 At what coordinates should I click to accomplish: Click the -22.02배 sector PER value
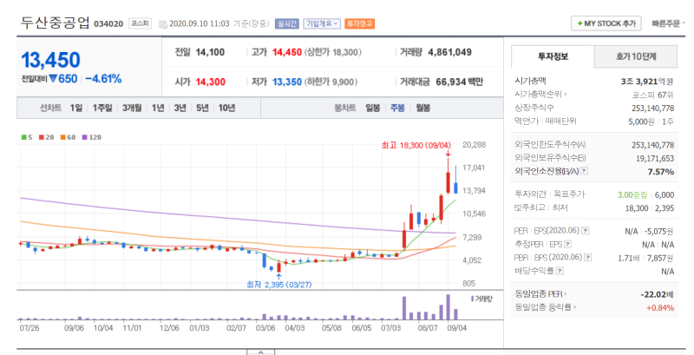coord(657,294)
